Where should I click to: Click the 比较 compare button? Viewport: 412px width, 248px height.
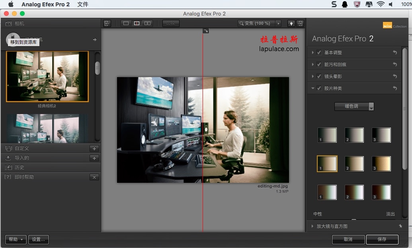pyautogui.click(x=171, y=23)
